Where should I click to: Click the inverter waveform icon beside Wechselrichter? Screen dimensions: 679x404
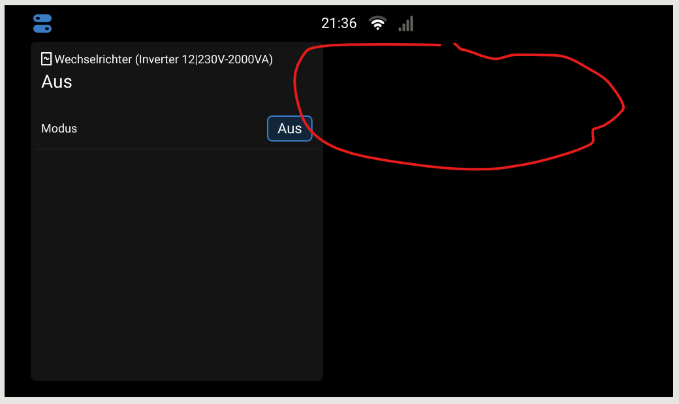click(x=46, y=59)
